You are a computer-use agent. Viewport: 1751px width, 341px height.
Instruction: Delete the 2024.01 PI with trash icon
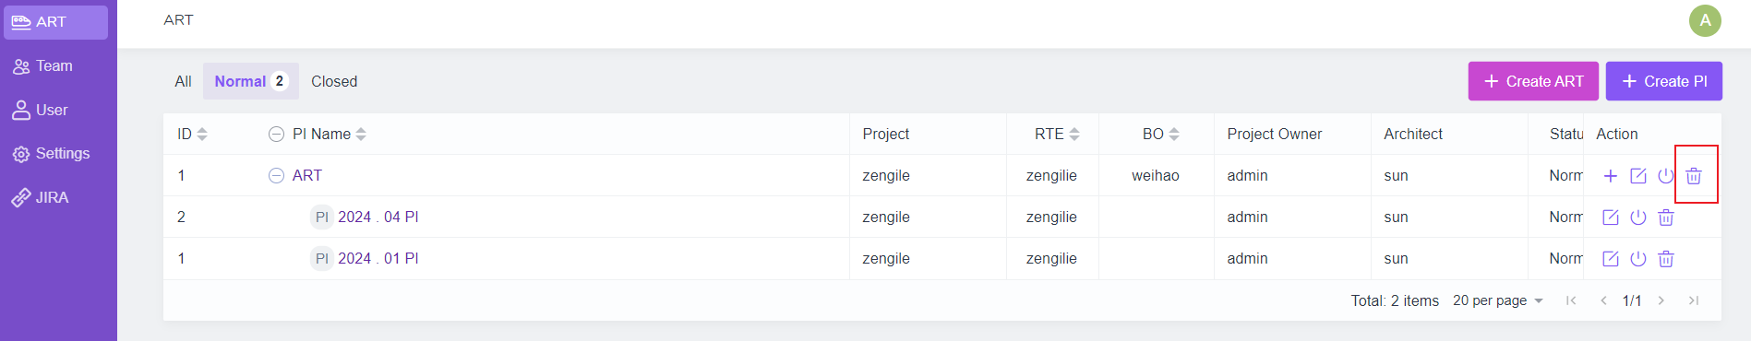click(x=1665, y=259)
